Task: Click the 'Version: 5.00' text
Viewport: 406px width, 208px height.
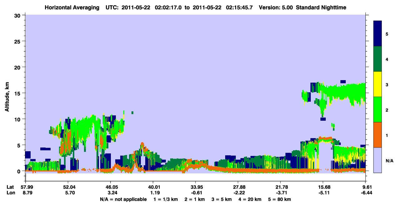Action: point(276,7)
